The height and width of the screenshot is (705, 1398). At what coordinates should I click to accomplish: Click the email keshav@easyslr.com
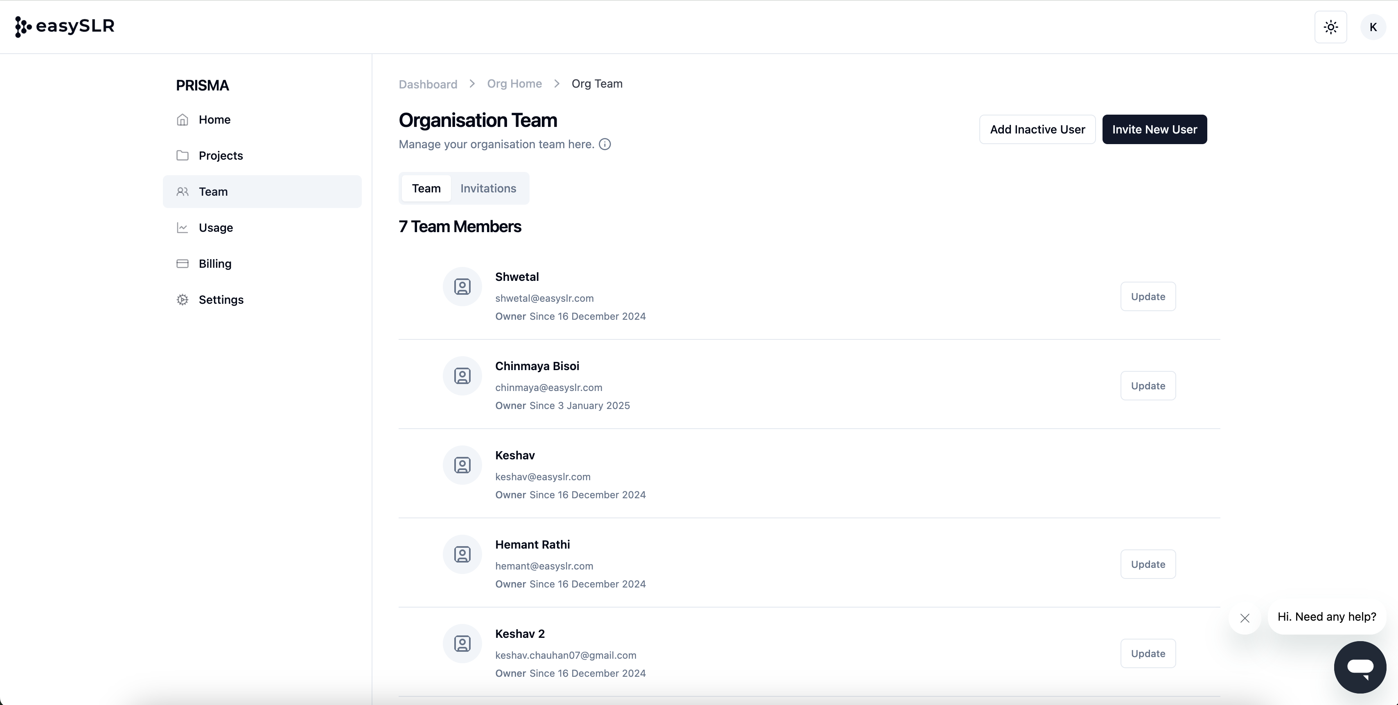pyautogui.click(x=543, y=477)
